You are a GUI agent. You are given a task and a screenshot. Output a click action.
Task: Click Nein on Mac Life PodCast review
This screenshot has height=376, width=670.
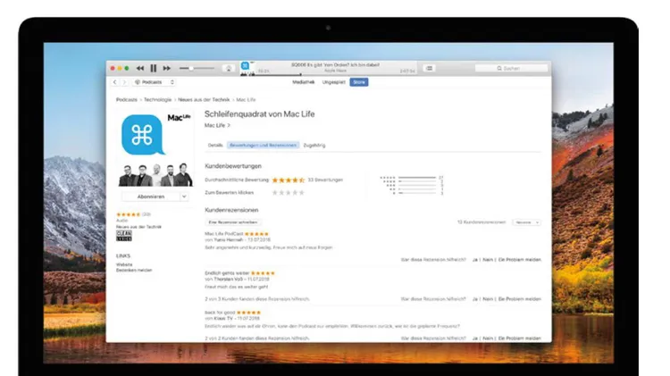tap(488, 260)
